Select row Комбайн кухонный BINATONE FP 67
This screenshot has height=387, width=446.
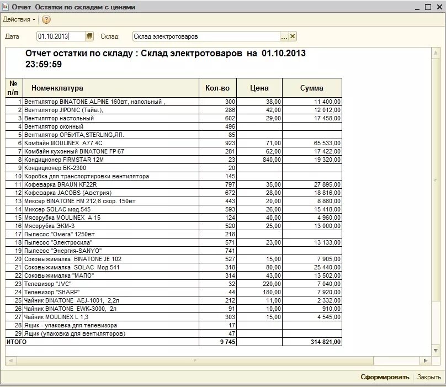173,151
